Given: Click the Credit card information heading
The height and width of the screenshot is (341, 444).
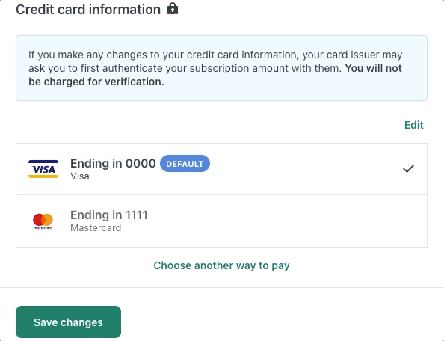Looking at the screenshot, I should point(88,10).
